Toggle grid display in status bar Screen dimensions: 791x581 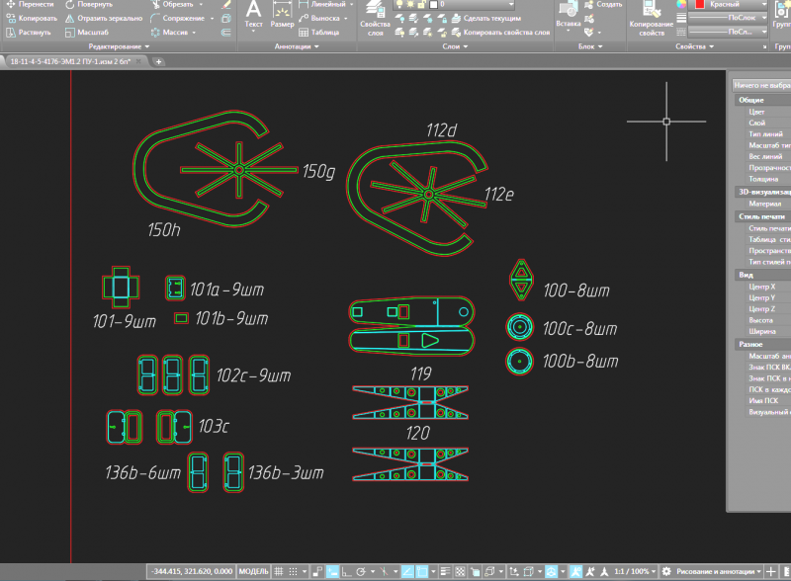(279, 571)
